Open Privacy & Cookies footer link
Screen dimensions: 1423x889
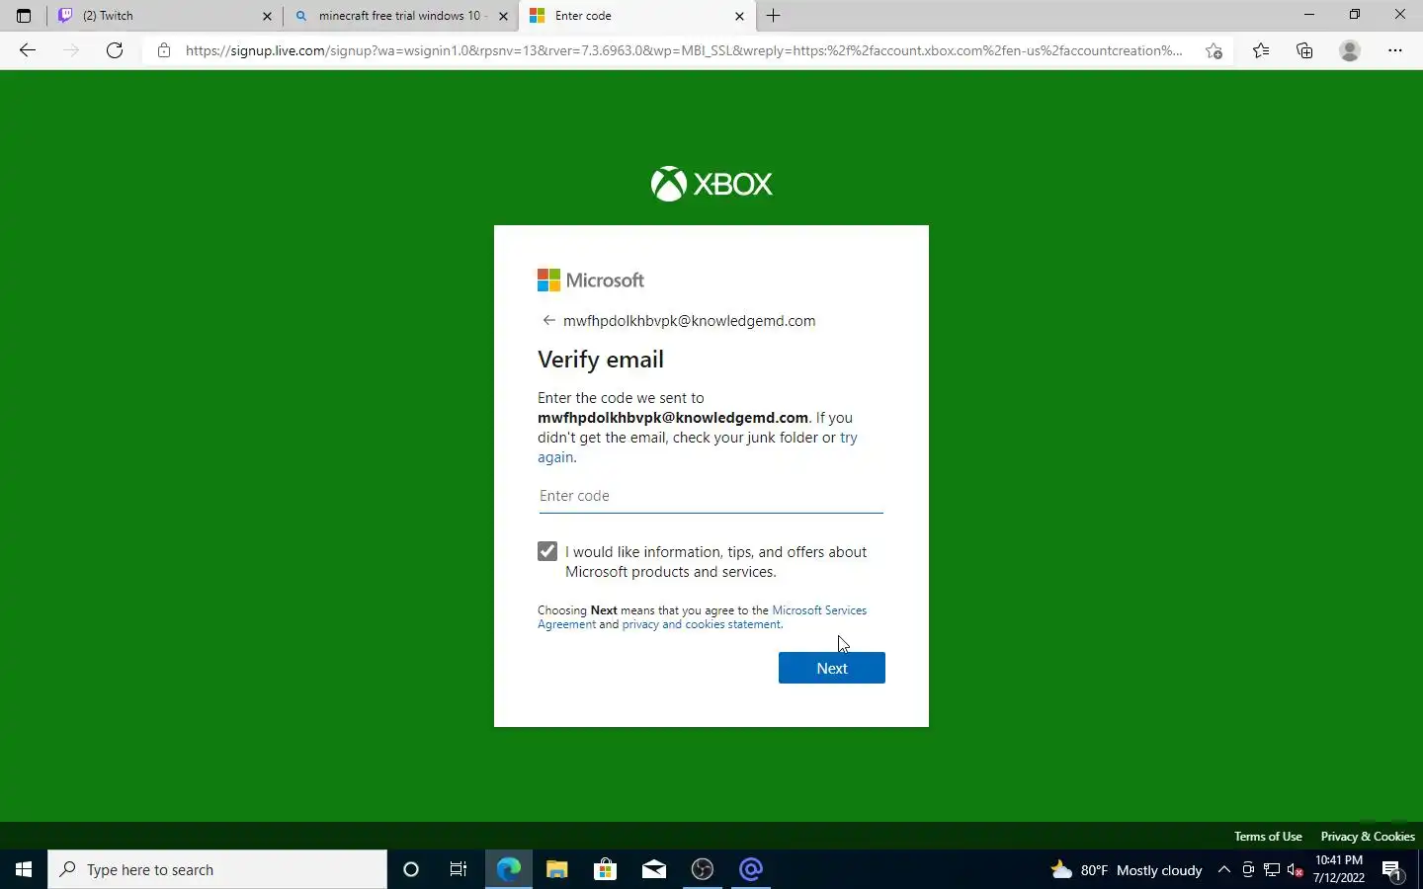[1368, 836]
